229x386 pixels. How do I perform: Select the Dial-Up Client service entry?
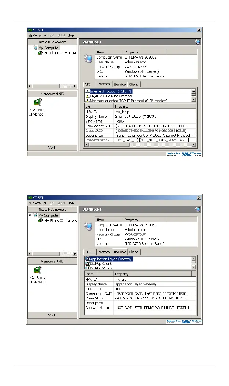tap(101, 264)
